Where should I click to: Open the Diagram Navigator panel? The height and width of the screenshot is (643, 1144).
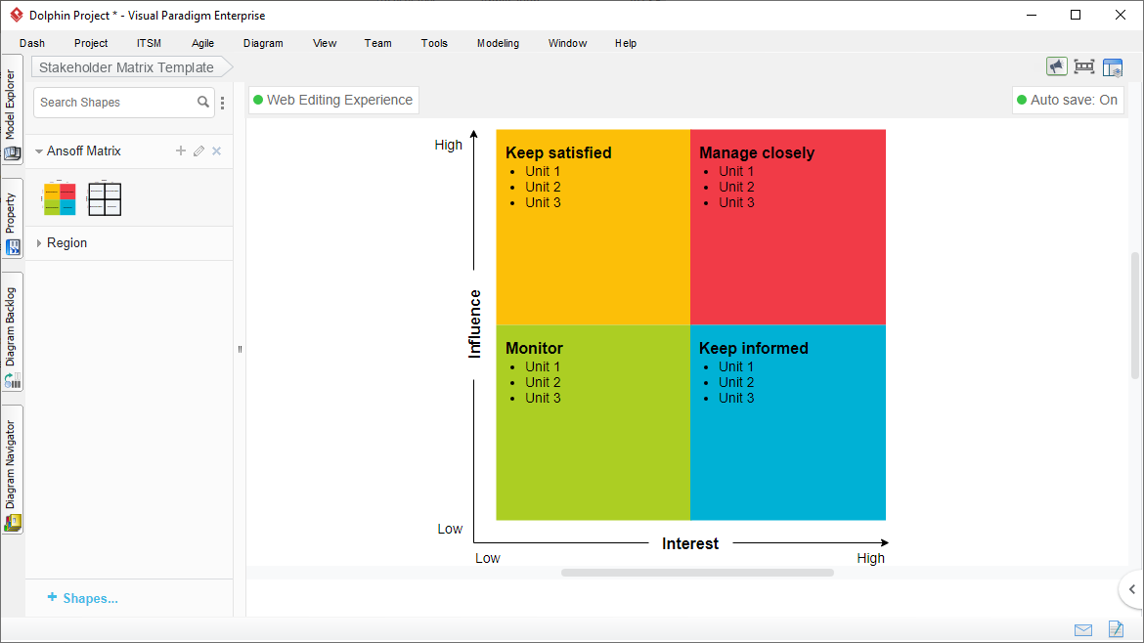11,469
